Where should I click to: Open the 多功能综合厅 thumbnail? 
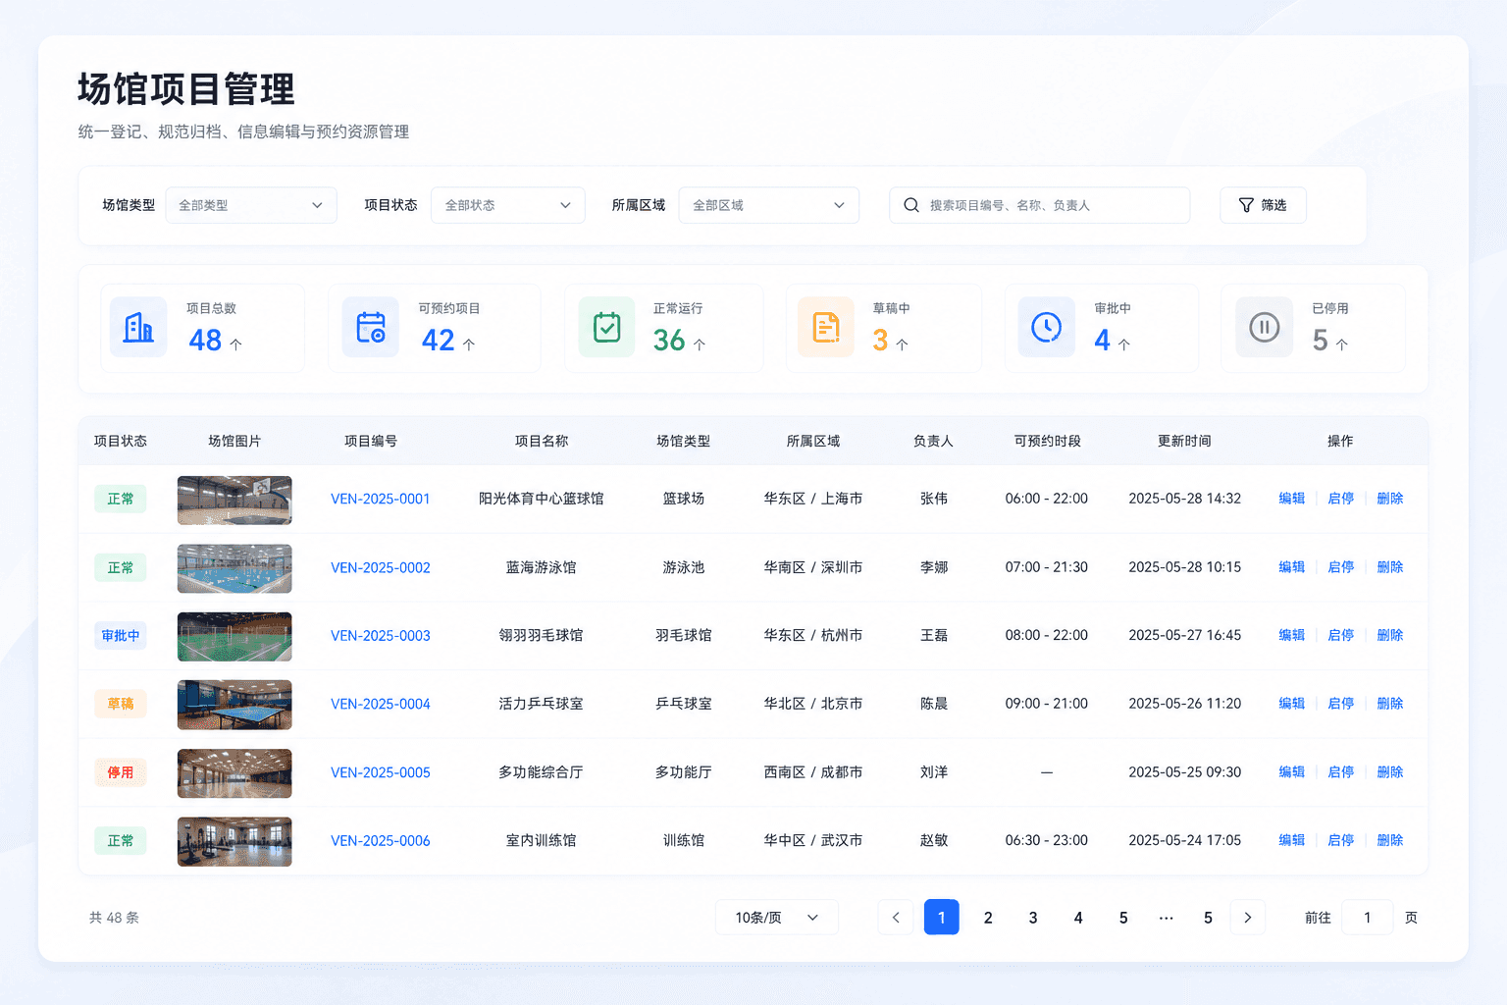pyautogui.click(x=234, y=773)
